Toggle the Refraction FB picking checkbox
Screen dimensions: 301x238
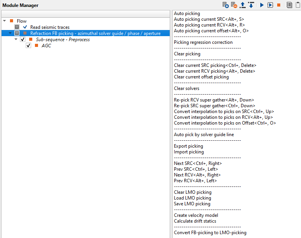17,33
